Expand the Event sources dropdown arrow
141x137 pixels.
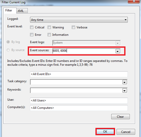(118, 51)
